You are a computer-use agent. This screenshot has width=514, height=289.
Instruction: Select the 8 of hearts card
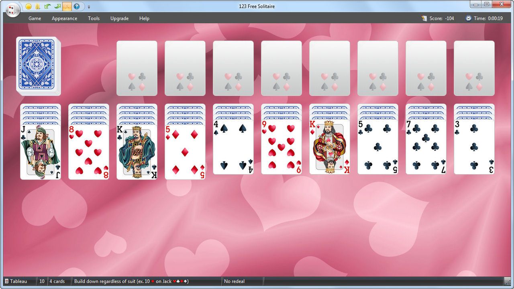click(x=89, y=152)
